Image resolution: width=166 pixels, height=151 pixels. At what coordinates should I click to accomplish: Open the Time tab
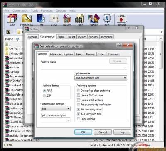pyautogui.click(x=101, y=54)
